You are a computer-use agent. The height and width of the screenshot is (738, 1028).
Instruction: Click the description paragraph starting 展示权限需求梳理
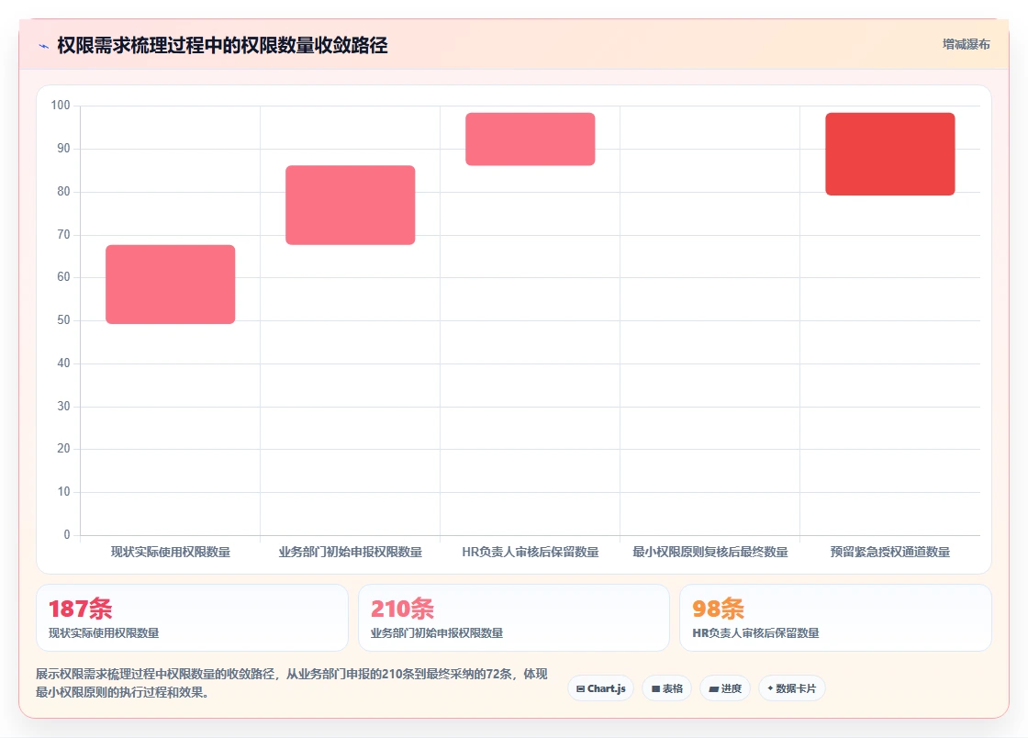[x=292, y=683]
